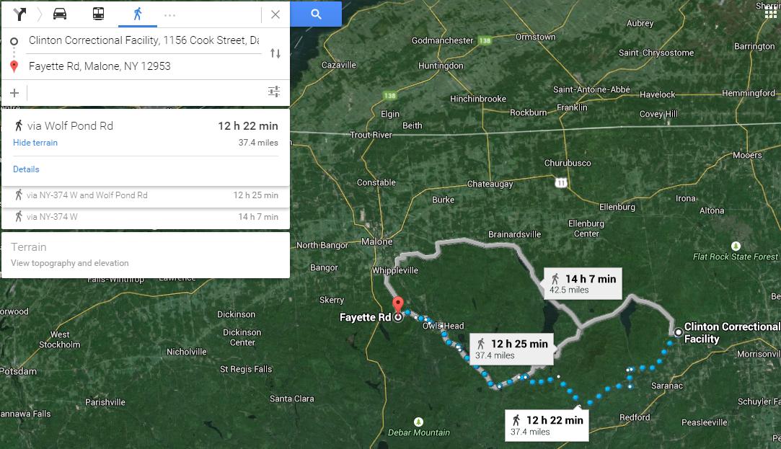Swap starting point and destination
Screen dimensions: 781x449
(x=275, y=53)
